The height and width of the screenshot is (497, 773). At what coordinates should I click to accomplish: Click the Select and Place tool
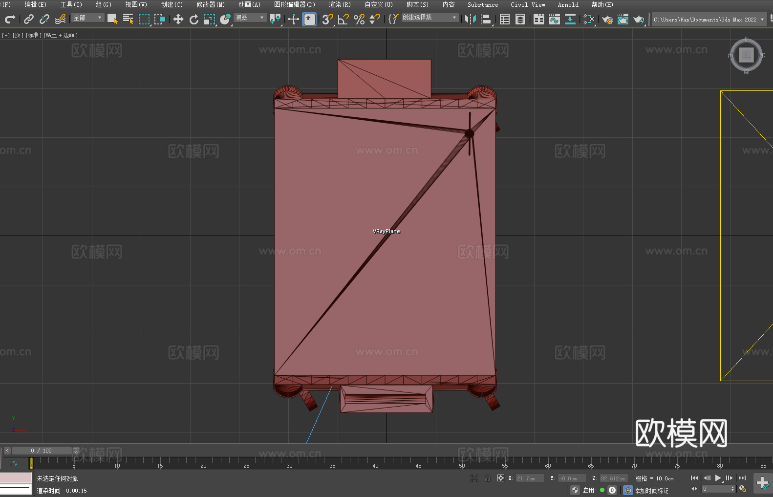(x=225, y=19)
